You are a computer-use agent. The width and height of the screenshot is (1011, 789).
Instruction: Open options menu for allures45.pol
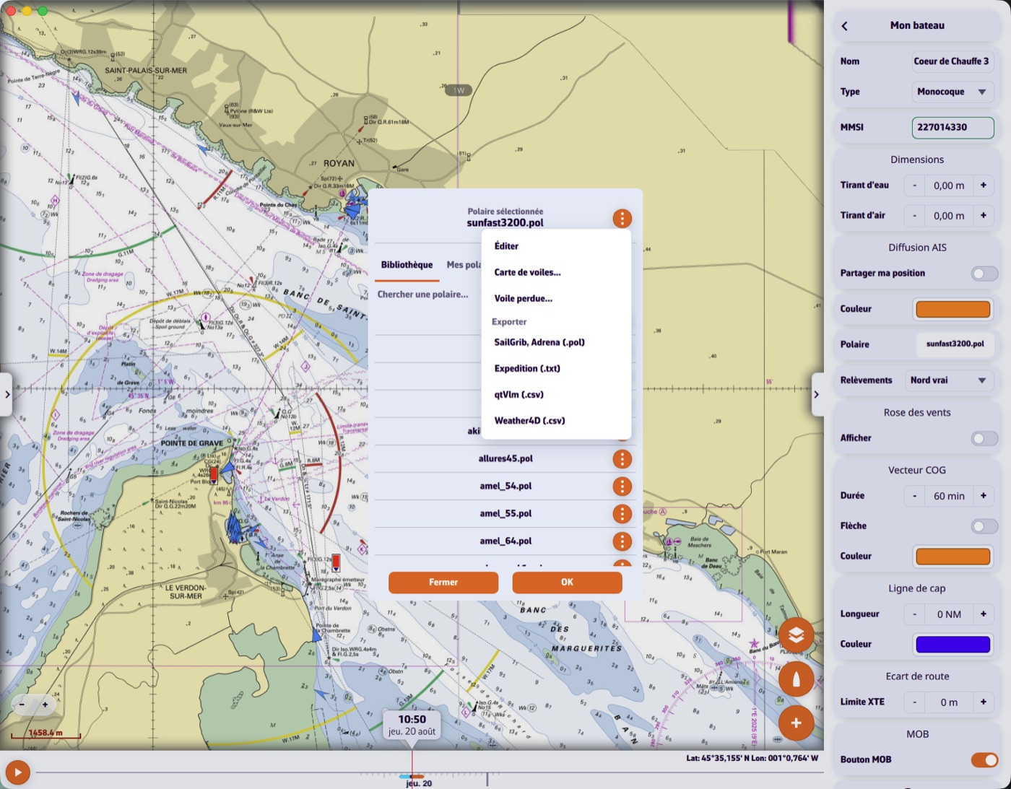tap(622, 459)
